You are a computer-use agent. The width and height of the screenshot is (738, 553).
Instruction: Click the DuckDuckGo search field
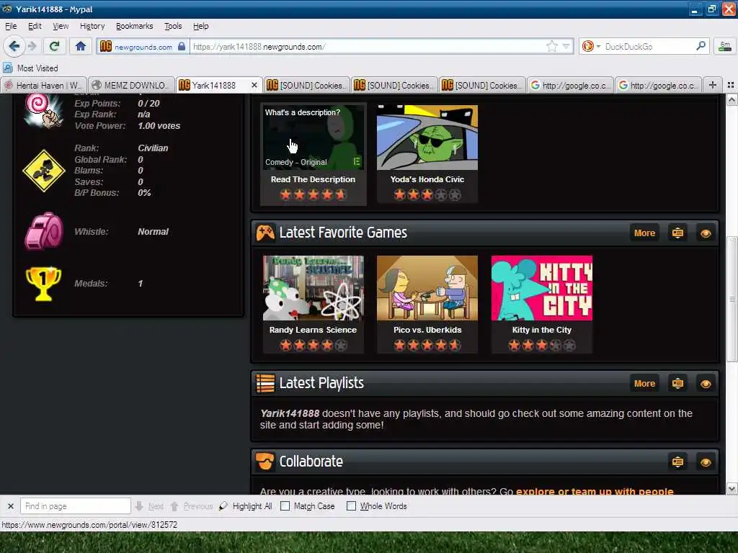coord(649,47)
